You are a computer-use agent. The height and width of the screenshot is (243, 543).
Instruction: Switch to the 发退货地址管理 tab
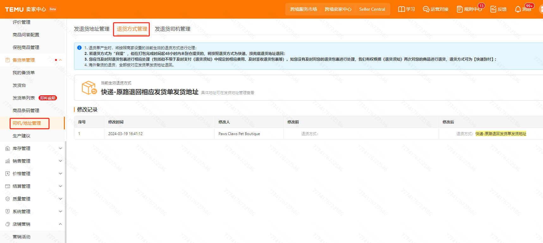pyautogui.click(x=92, y=29)
